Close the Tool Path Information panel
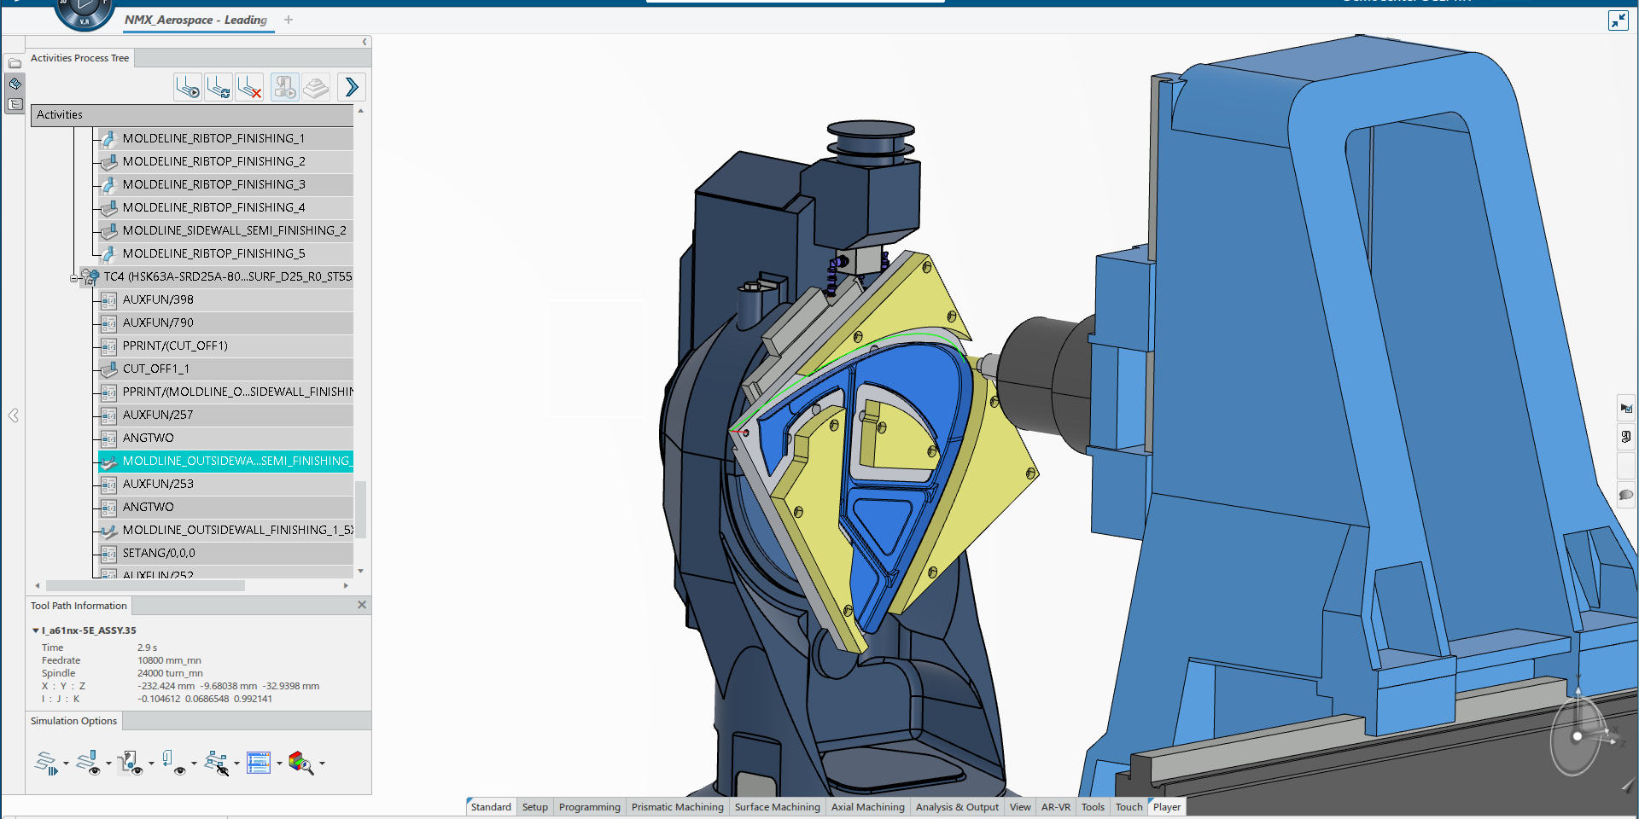Viewport: 1639px width, 819px height. [x=362, y=605]
